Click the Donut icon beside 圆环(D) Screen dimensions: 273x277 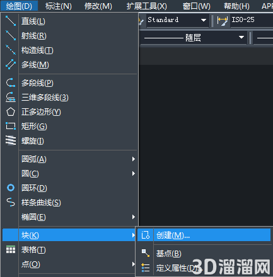pyautogui.click(x=11, y=188)
